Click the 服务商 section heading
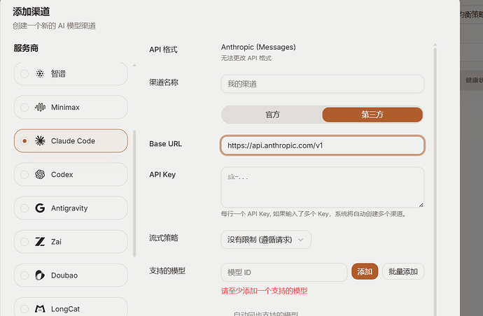This screenshot has height=316, width=483. 26,48
